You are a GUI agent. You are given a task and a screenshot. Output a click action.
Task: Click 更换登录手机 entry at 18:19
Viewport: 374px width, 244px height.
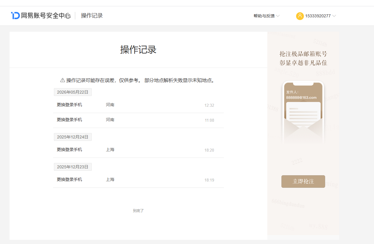point(70,180)
